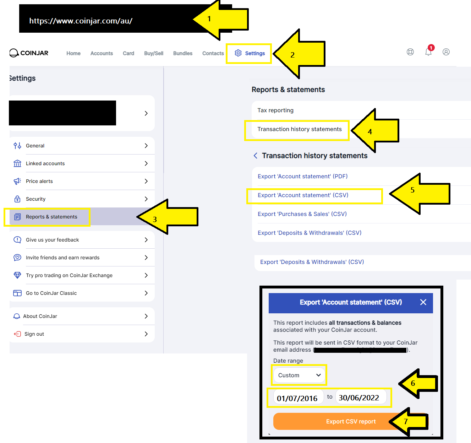Expand the General settings chevron

(146, 146)
